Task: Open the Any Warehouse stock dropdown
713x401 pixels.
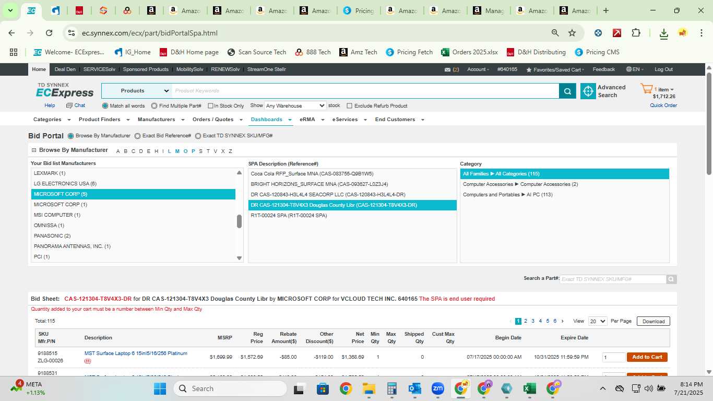Action: click(x=295, y=105)
